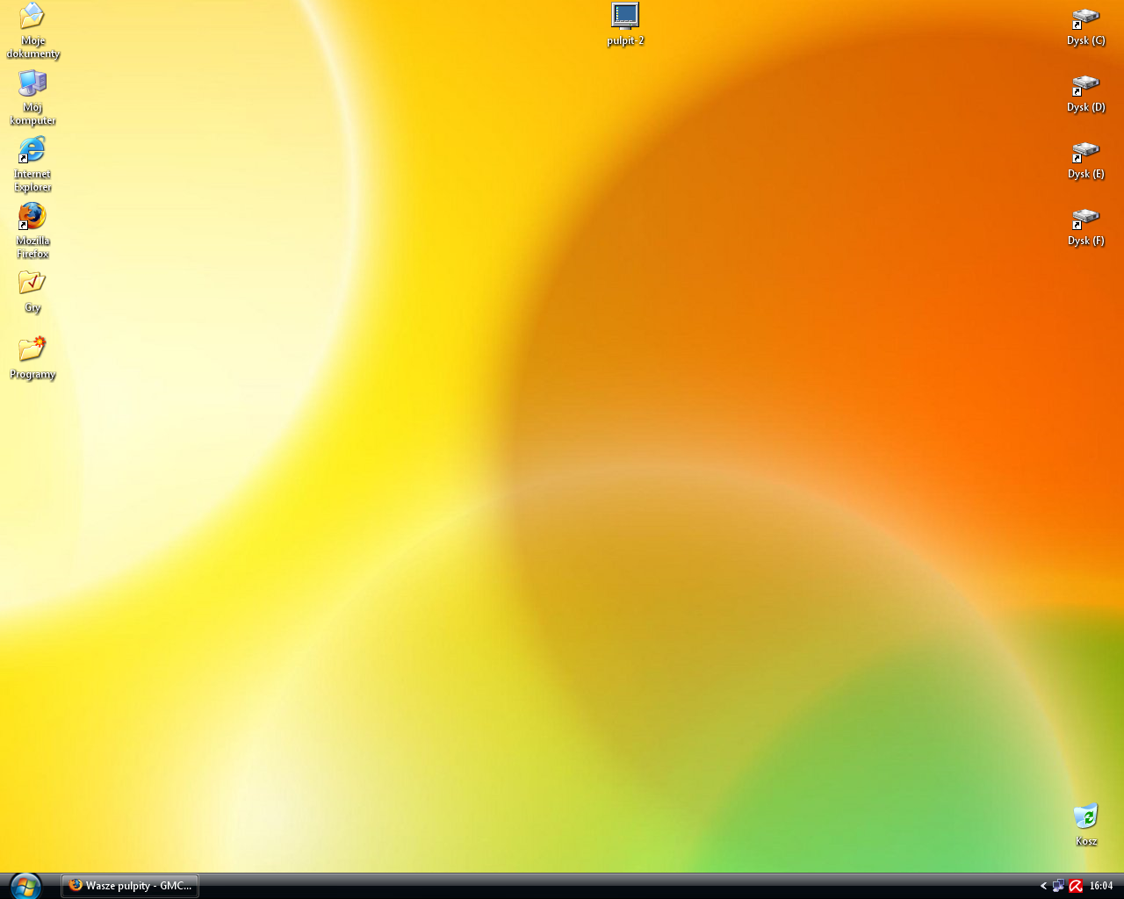Select the pulpit-2 desktop file

[x=625, y=17]
